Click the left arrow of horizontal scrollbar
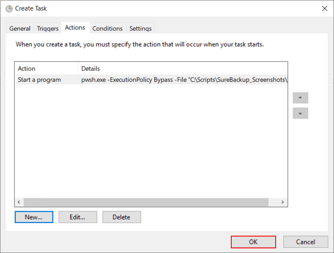Screen dimensions: 334x253 (19, 202)
